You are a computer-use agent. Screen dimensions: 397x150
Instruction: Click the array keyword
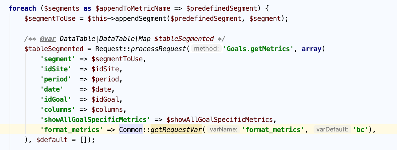[312, 49]
